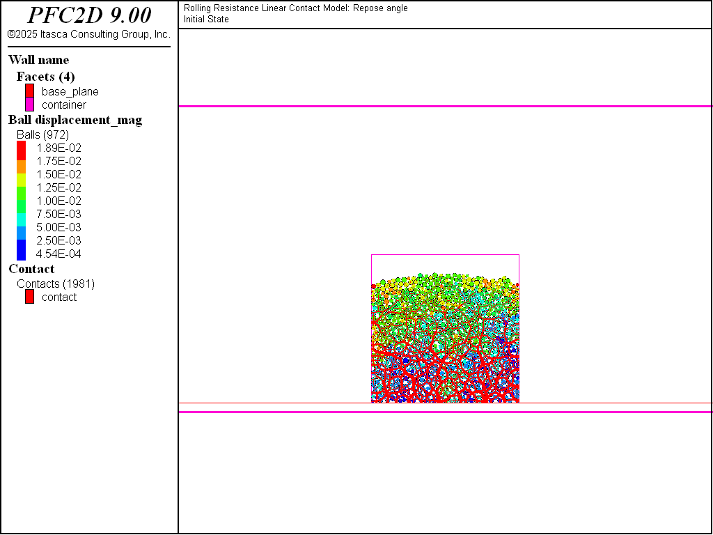
Task: Click the magenta container color swatch
Action: pos(29,104)
